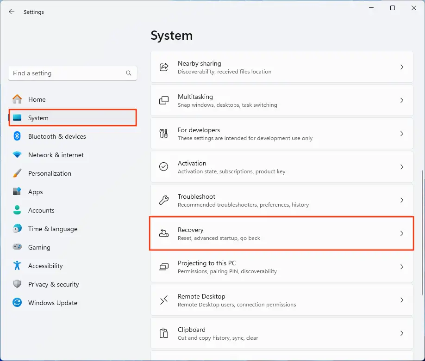Viewport: 425px width, 361px height.
Task: Click the chevron on the Activation row
Action: coord(402,167)
